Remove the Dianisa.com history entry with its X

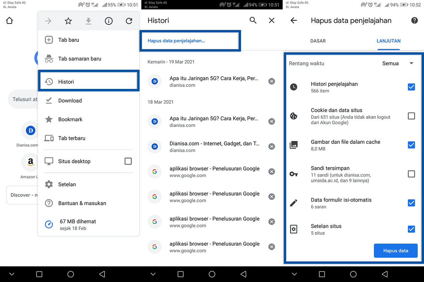271,146
